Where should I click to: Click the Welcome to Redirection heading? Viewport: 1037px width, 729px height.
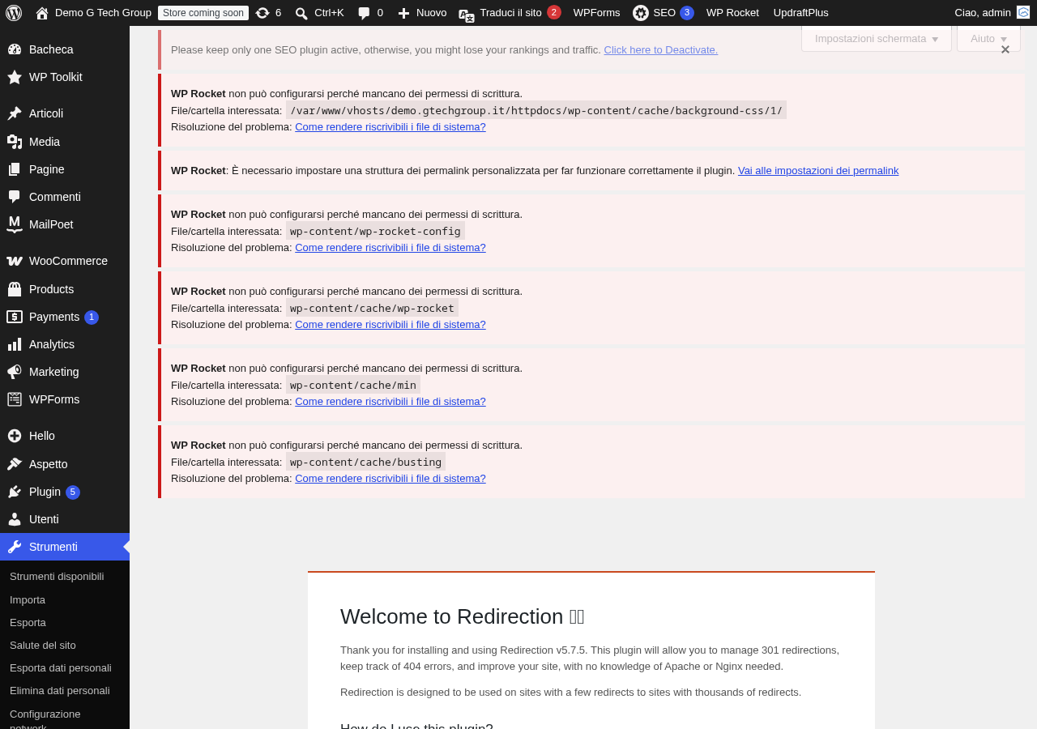tap(463, 616)
